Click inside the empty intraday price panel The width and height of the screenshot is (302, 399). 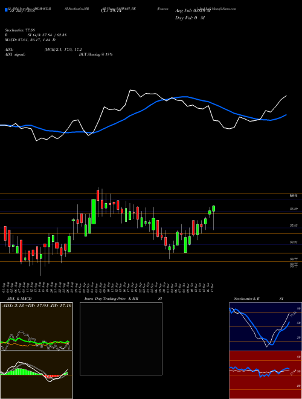pyautogui.click(x=121, y=339)
